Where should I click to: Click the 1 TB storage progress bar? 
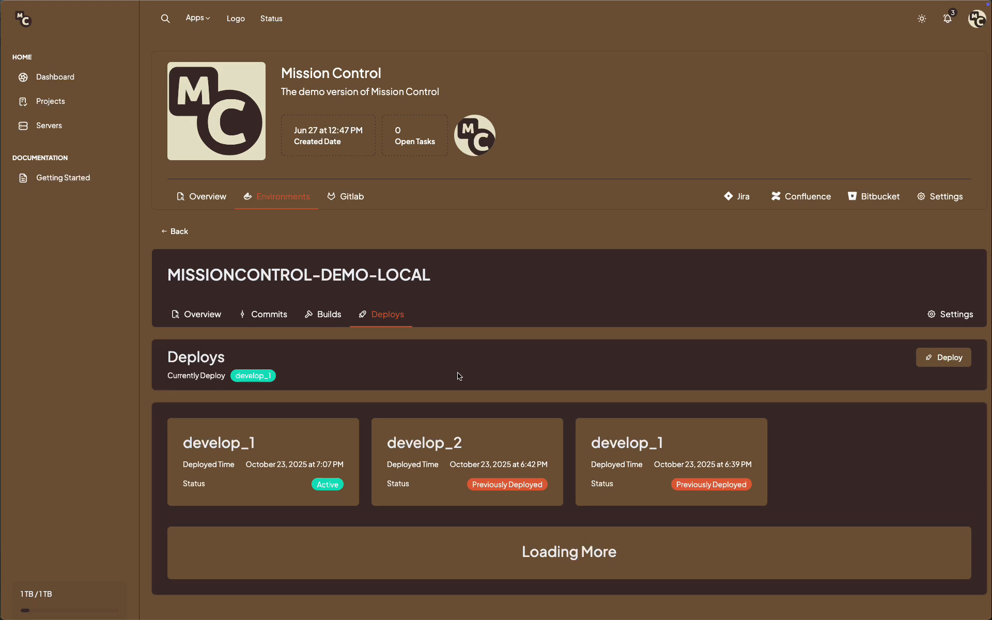(69, 610)
